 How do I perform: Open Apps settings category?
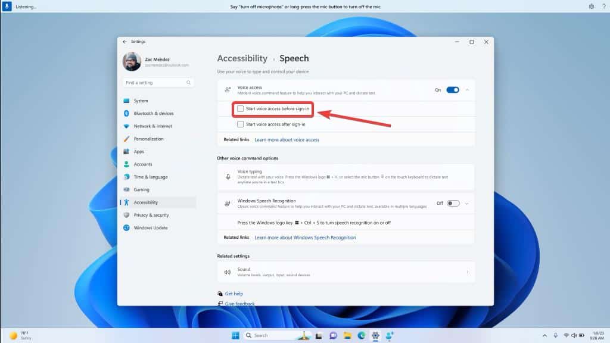[158, 152]
